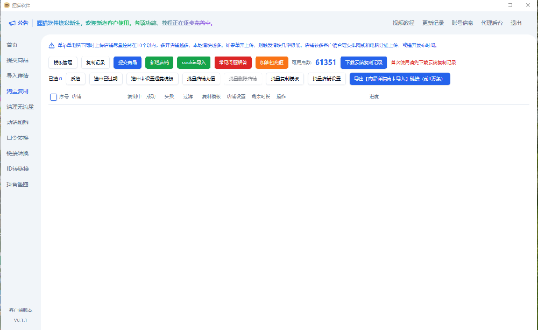
Task: Click the 过滤 column header
Action: (188, 96)
